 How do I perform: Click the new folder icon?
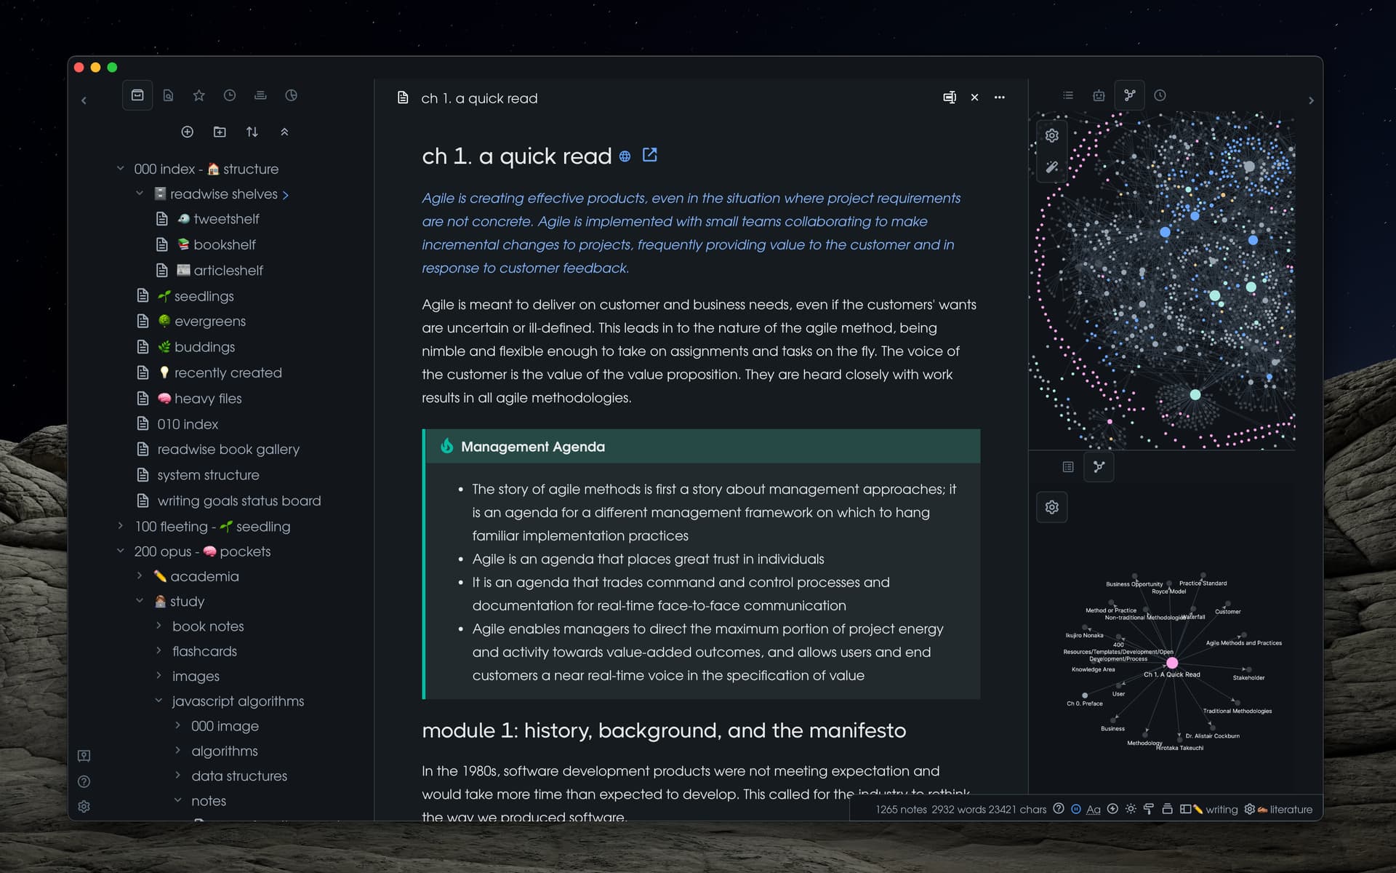click(220, 132)
